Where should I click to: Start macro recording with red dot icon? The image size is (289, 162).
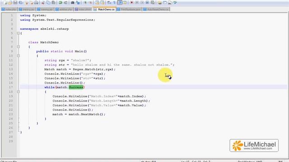(x=131, y=3)
